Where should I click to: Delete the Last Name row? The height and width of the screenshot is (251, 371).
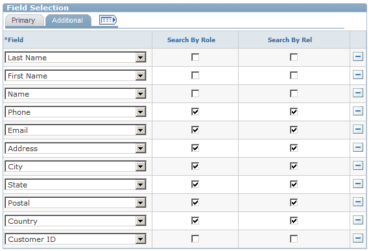pyautogui.click(x=358, y=56)
